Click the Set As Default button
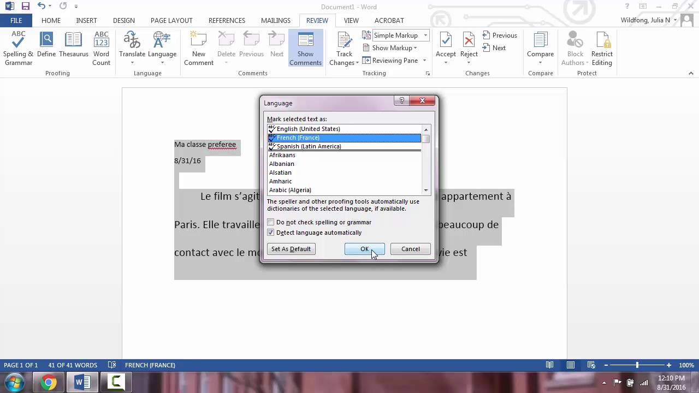Screen dimensions: 699x393 click(x=291, y=249)
